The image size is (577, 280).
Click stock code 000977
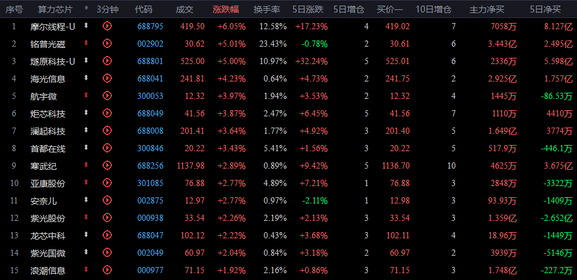[150, 271]
